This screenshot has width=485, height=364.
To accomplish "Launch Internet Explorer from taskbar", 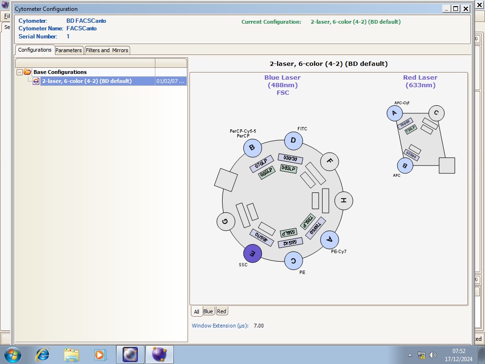I will 42,355.
